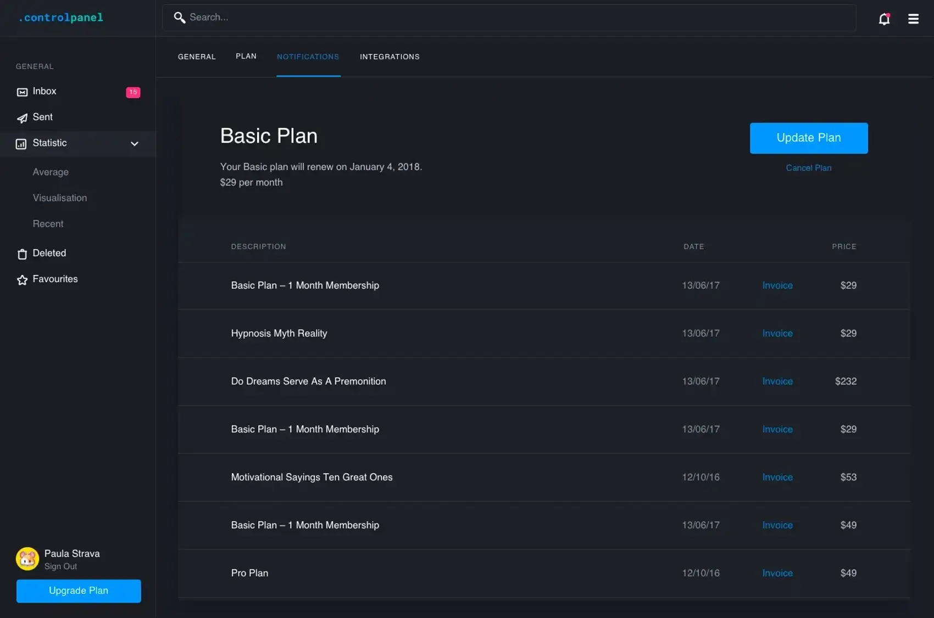Click the Favourites star icon
The height and width of the screenshot is (618, 934).
pos(22,280)
